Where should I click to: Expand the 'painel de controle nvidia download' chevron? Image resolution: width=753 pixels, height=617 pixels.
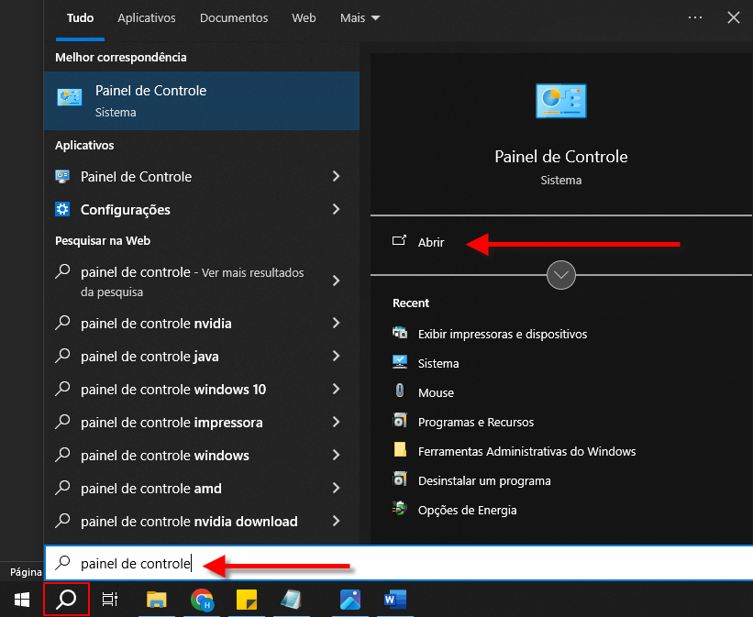click(337, 521)
